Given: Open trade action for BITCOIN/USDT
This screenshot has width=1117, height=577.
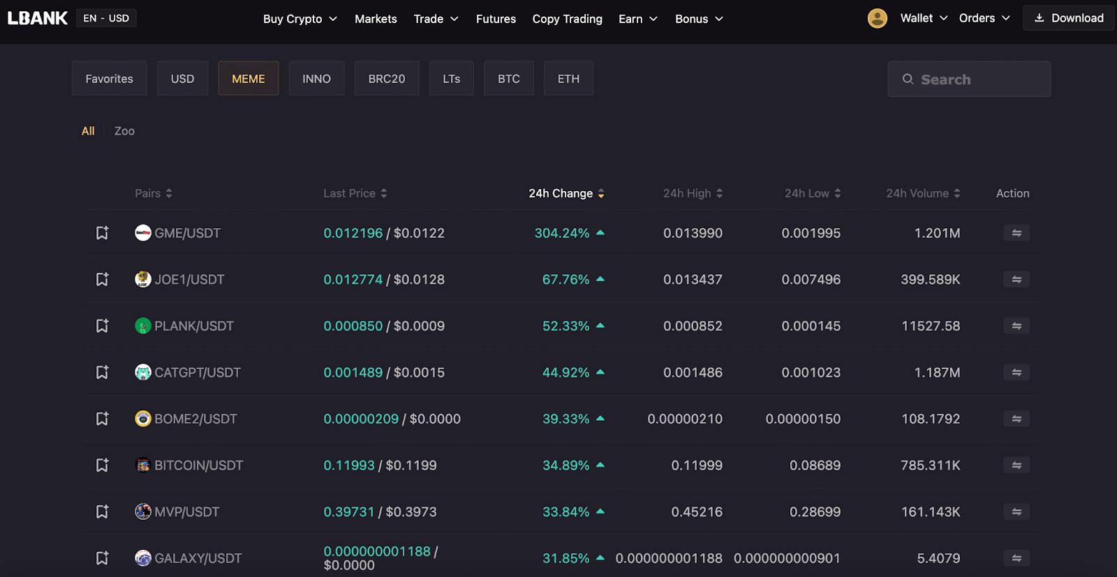Looking at the screenshot, I should (x=1016, y=465).
